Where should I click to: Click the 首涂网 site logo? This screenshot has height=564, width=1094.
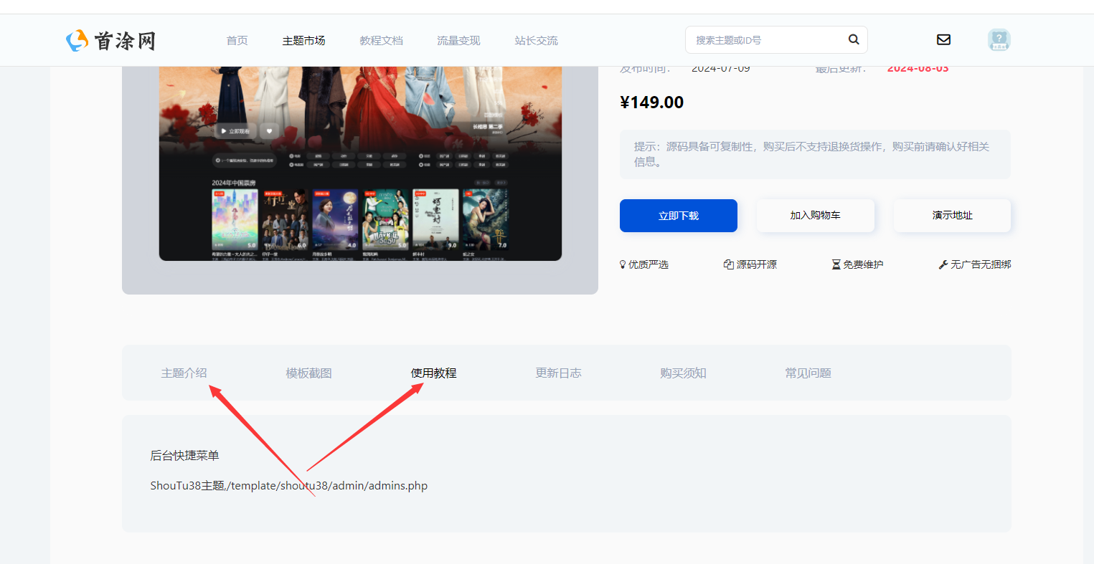click(110, 40)
